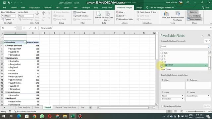Switch to Page Layout view icon
Screen dimensions: 212x119
tap(175, 111)
